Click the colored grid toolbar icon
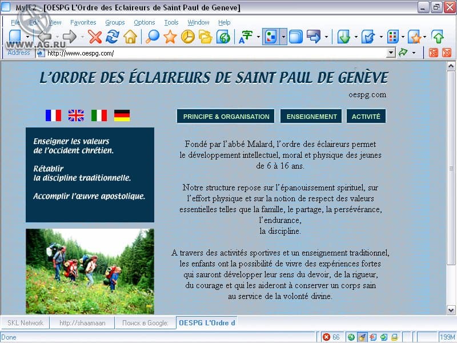Screen dimensions: 457x343 393,37
